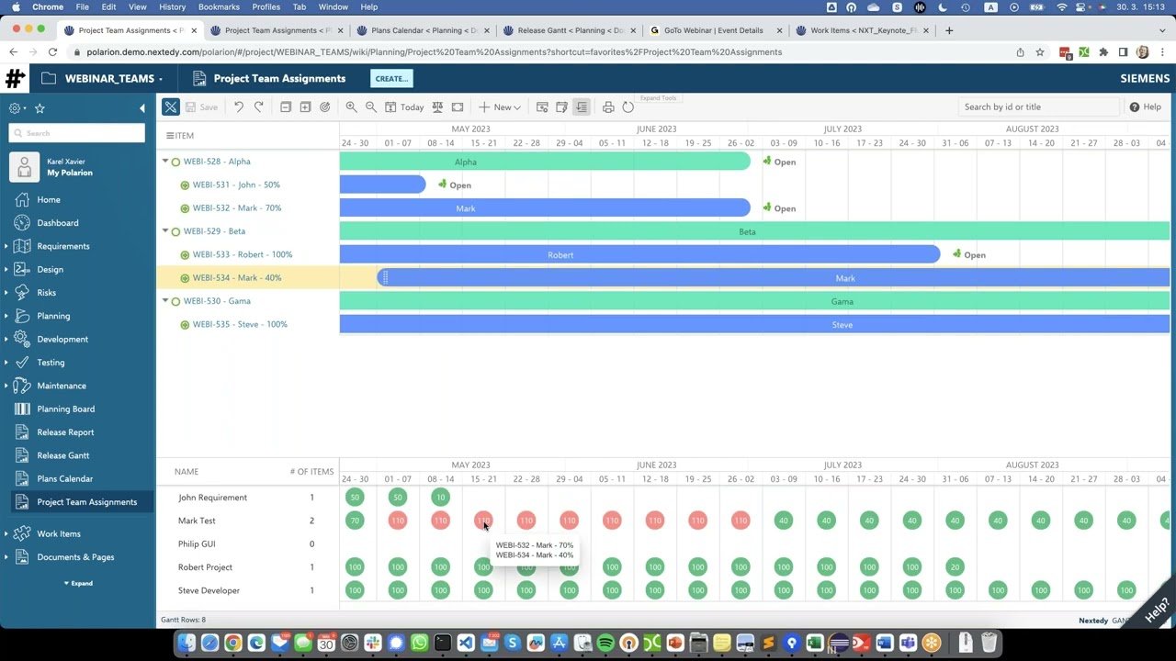
Task: Print the Gantt chart
Action: (x=608, y=107)
